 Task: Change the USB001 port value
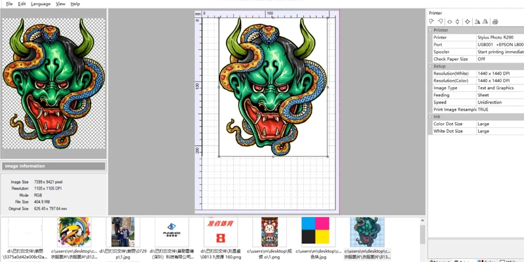pyautogui.click(x=500, y=45)
